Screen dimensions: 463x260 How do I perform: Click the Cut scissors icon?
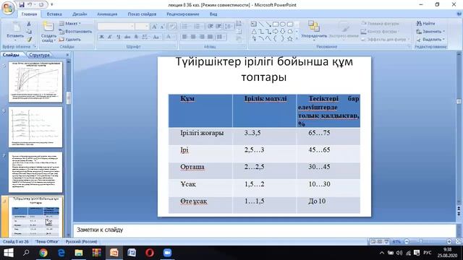click(29, 24)
